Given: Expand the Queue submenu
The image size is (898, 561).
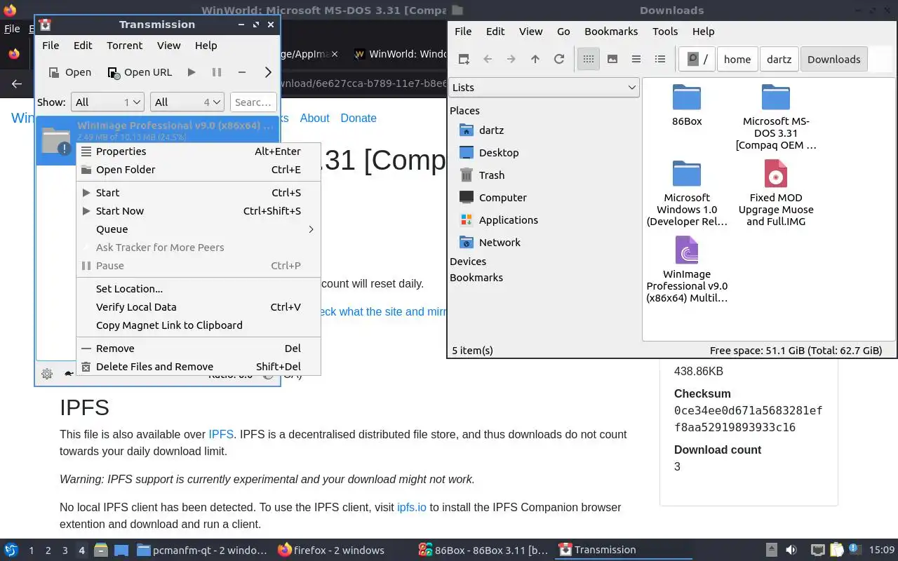Looking at the screenshot, I should pyautogui.click(x=199, y=229).
